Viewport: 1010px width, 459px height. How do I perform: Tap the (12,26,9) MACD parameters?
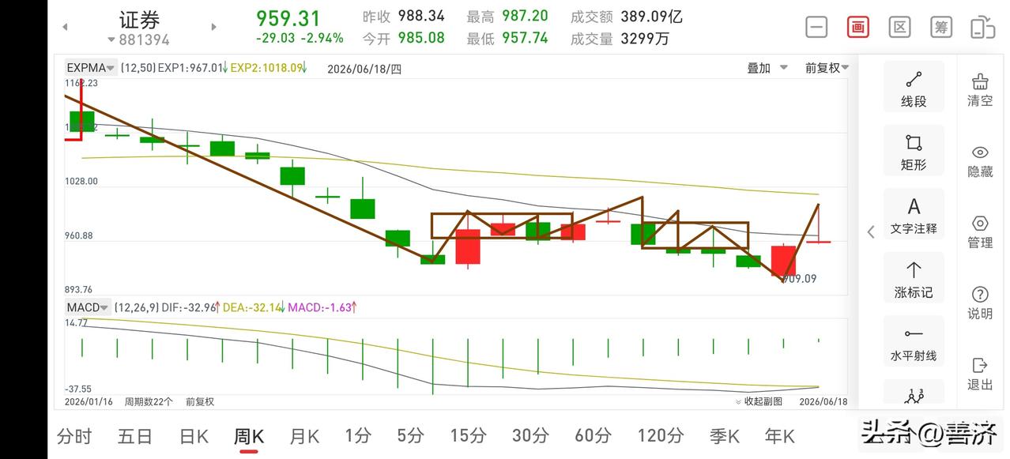pyautogui.click(x=137, y=307)
